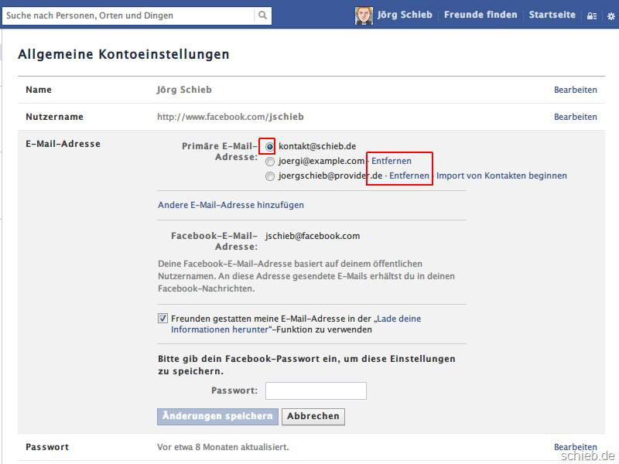Edit the Name row via Bearbeiten
The width and height of the screenshot is (619, 464).
click(575, 90)
